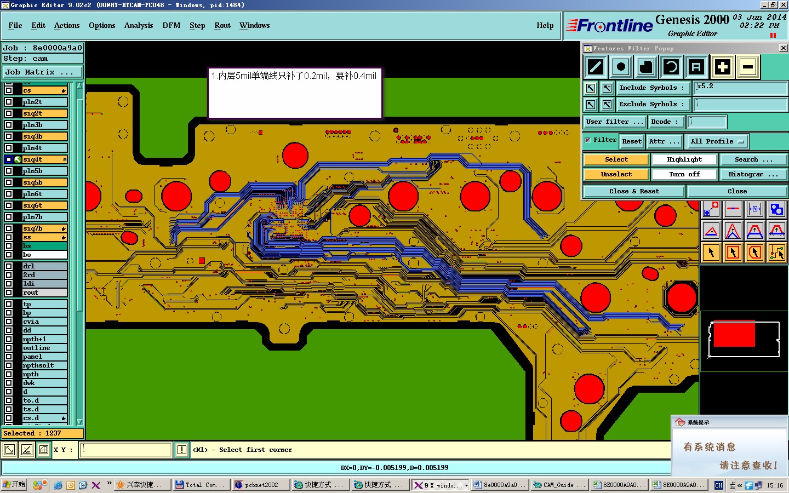Click the Close & Reset button
Viewport: 789px width, 493px height.
point(634,191)
